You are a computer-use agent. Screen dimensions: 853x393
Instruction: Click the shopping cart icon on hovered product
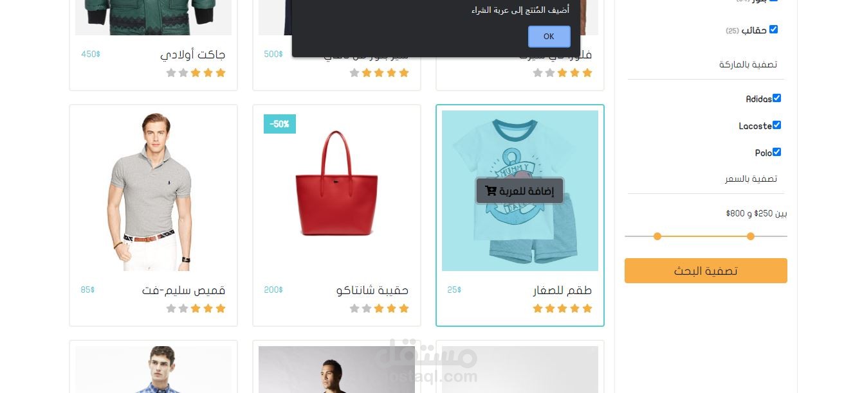[x=491, y=191]
